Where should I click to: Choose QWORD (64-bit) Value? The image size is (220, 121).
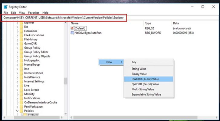149,84
